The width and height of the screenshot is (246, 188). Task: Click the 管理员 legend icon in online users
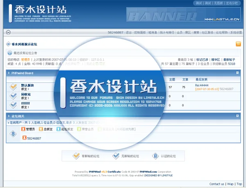23,129
